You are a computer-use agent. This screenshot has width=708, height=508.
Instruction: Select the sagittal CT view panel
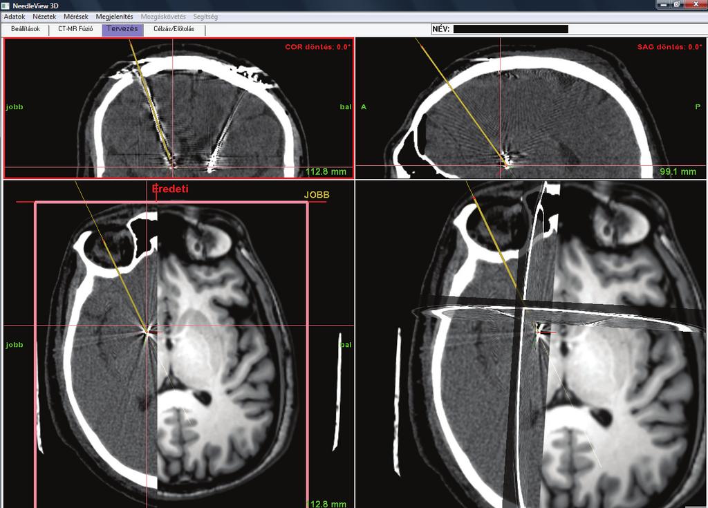tap(531, 108)
